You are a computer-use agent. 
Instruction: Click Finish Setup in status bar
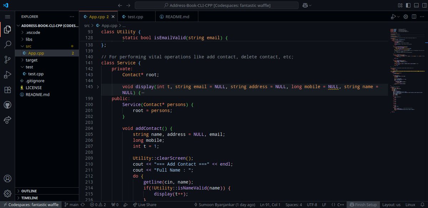[x=363, y=205]
